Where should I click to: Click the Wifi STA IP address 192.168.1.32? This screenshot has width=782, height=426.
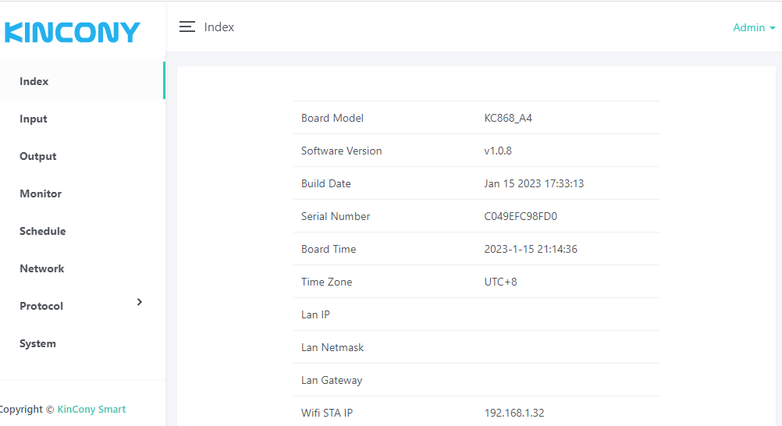tap(514, 413)
